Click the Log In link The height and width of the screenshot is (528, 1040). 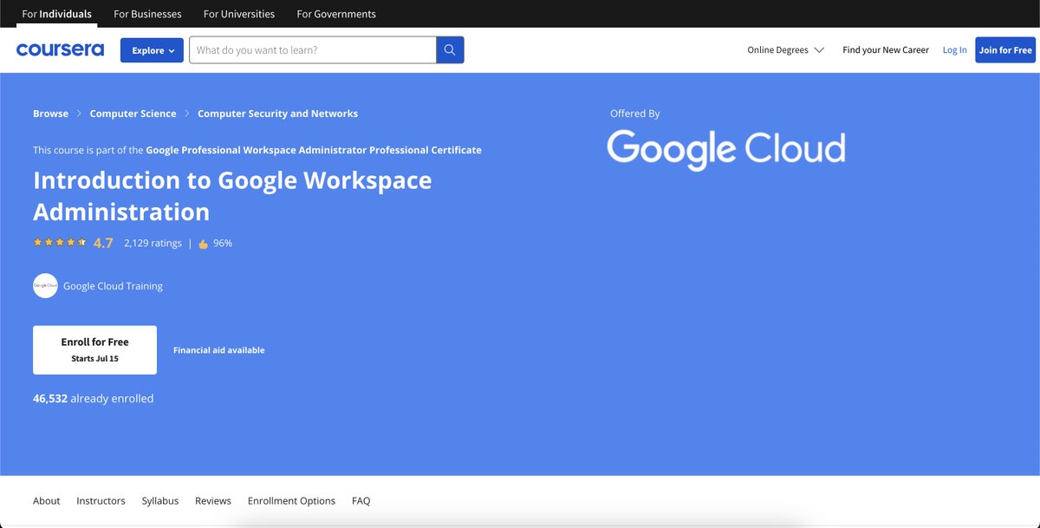pyautogui.click(x=954, y=50)
